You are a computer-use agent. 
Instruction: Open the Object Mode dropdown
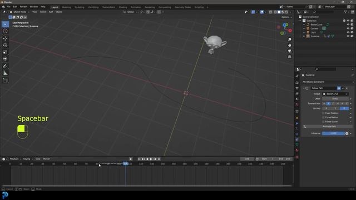tap(19, 12)
